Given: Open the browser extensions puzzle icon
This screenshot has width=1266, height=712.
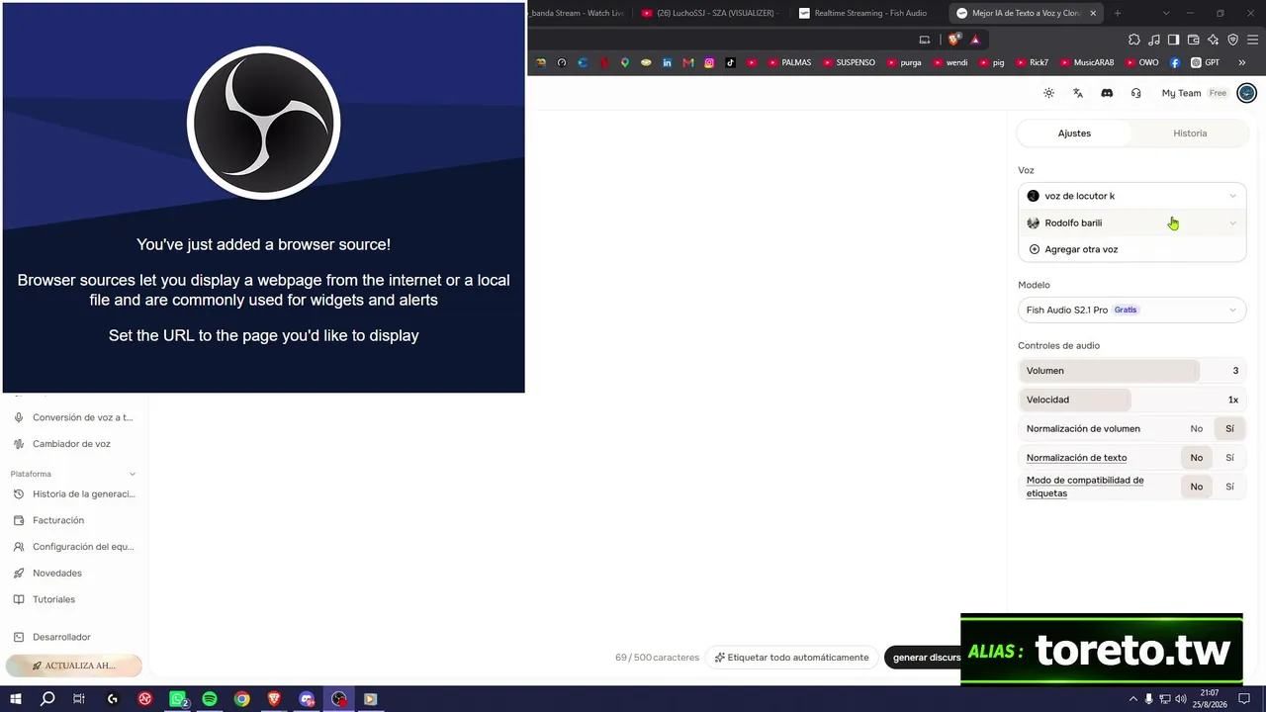Looking at the screenshot, I should pyautogui.click(x=1134, y=40).
